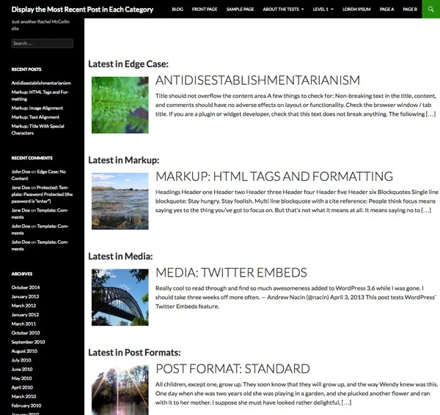Open the harbour bridge post thumbnail
This screenshot has height=415, width=440.
click(x=120, y=297)
